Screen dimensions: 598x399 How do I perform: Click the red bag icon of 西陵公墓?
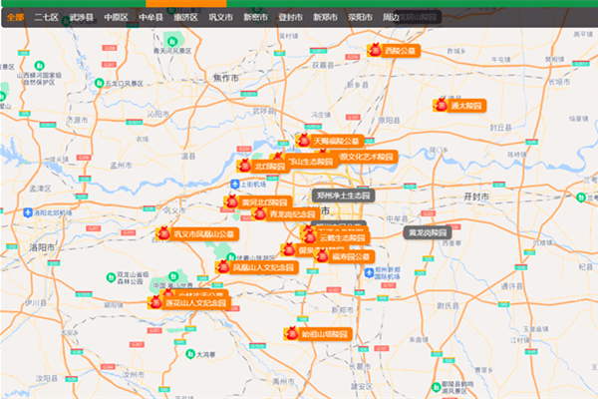pyautogui.click(x=376, y=51)
